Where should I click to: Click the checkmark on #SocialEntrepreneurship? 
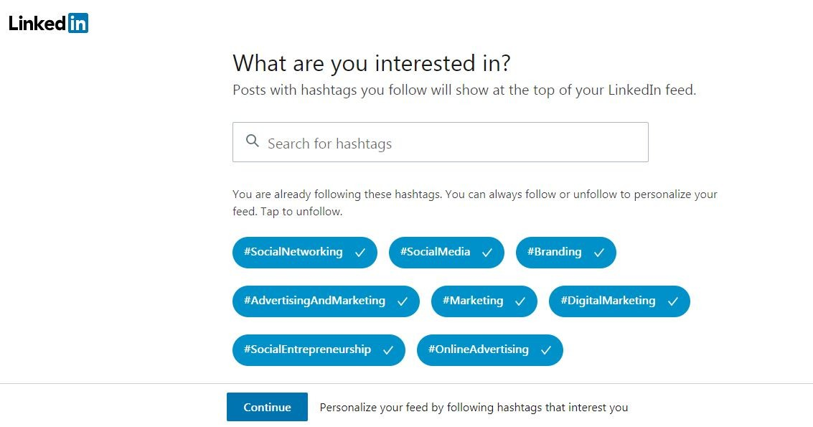[x=389, y=350]
